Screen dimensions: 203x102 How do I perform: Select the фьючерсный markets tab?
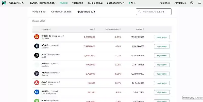click(86, 12)
